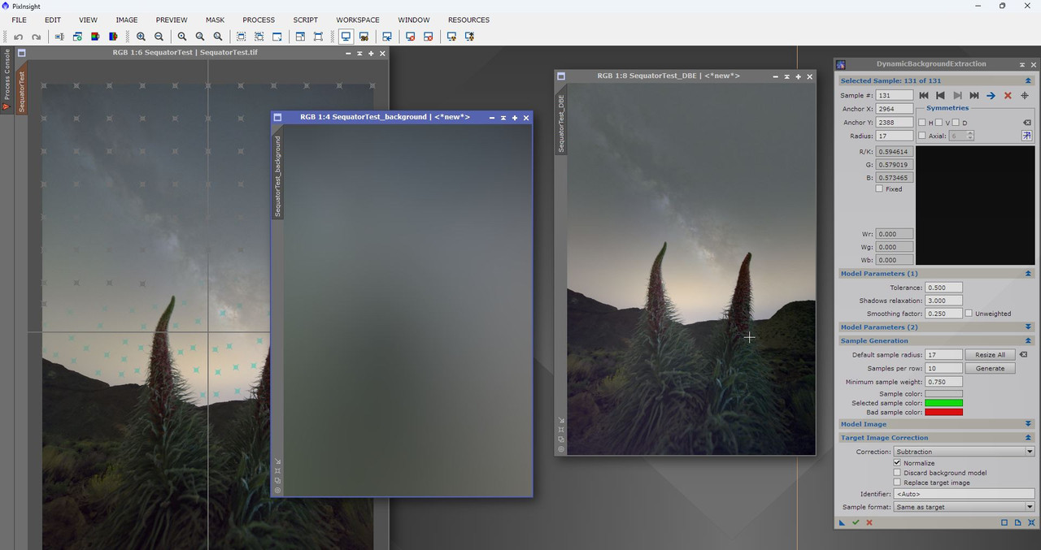Open the Process Console side tab

(7, 80)
